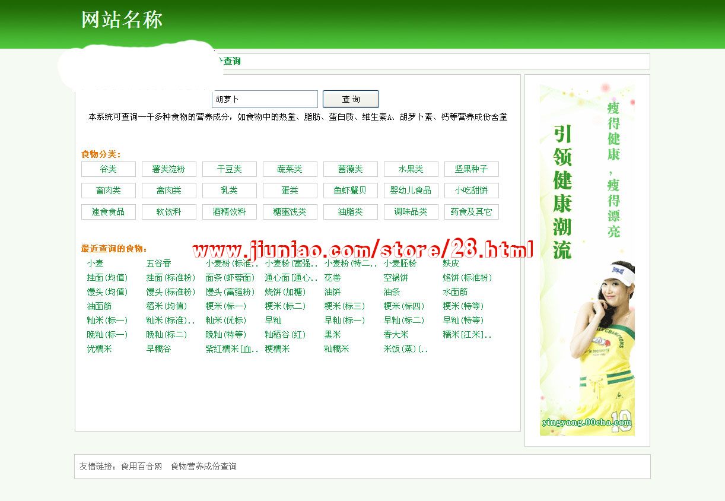
Task: View the 早籼(特等) link
Action: coord(463,321)
